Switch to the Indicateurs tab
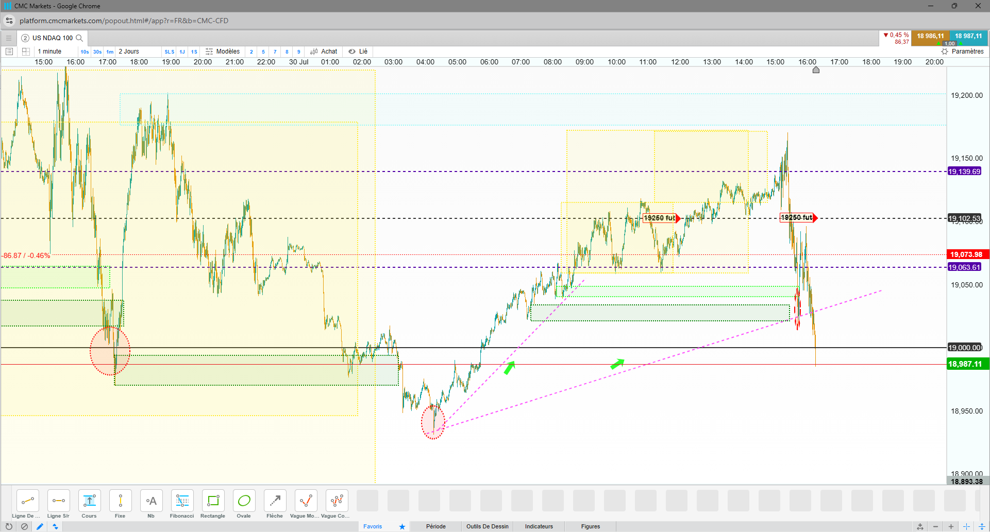 539,526
